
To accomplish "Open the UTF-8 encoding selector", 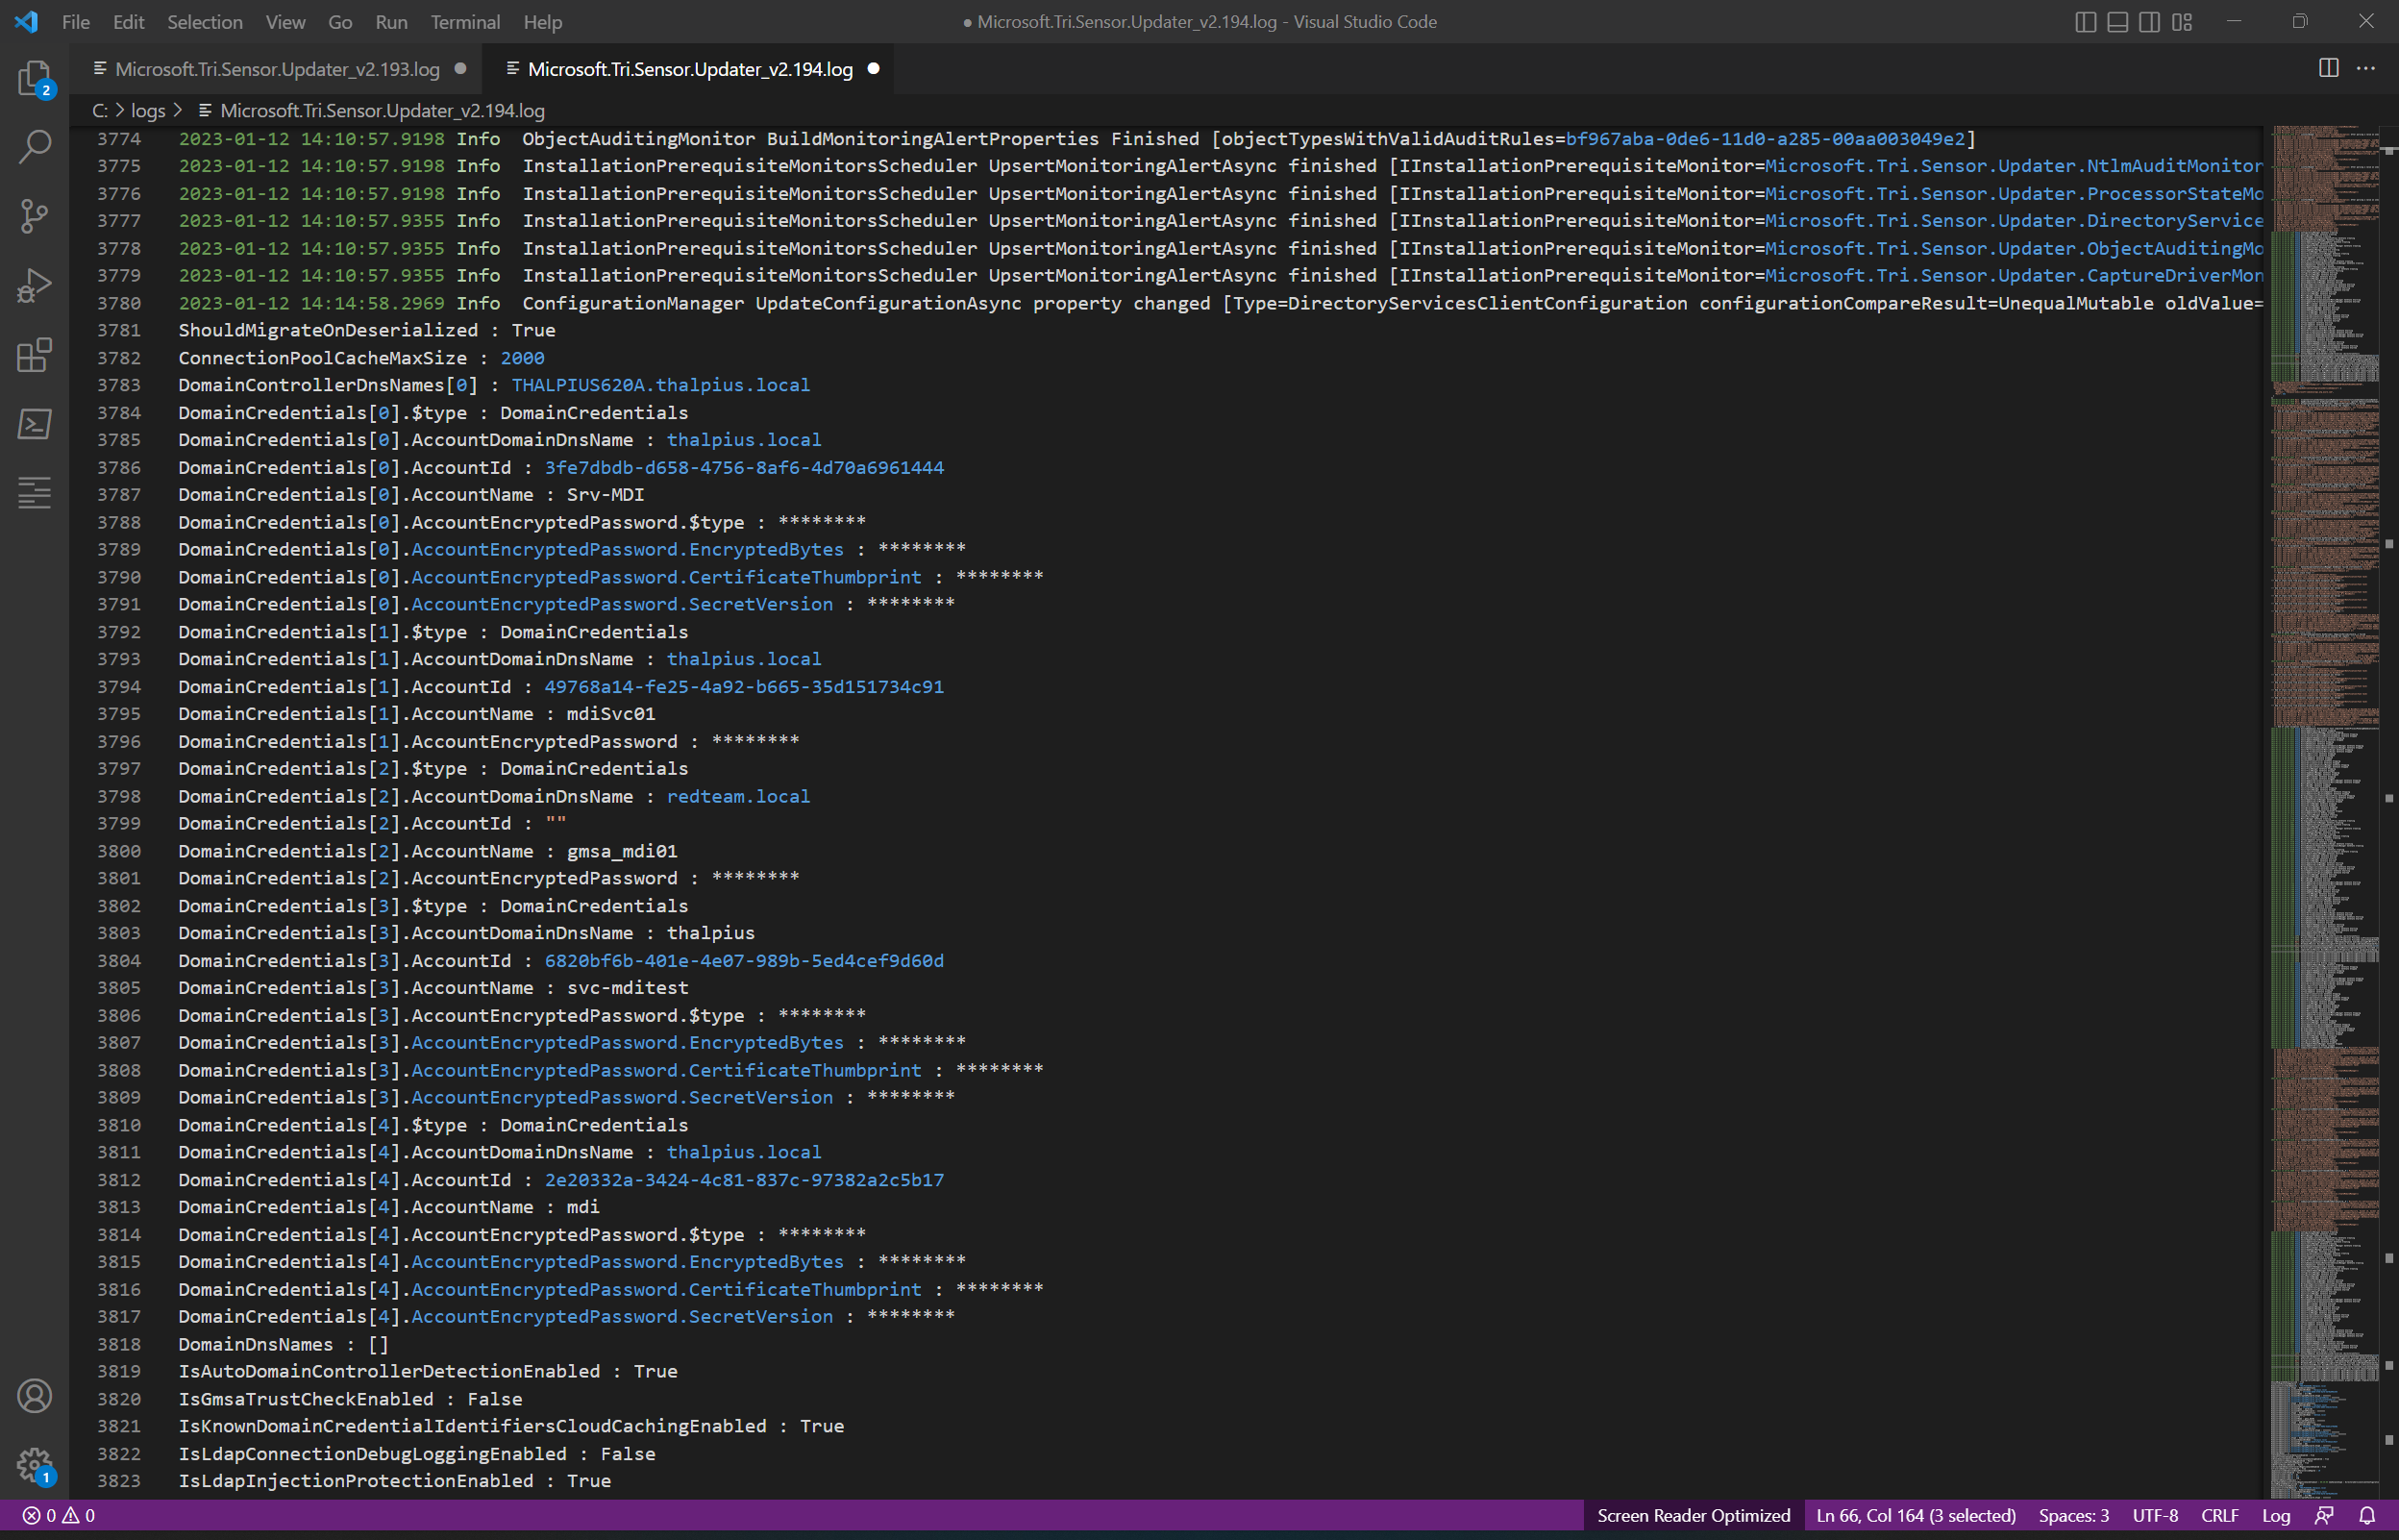I will (x=2155, y=1515).
